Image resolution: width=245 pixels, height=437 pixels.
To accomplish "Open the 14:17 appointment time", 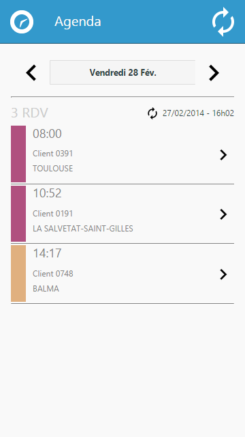I will [x=47, y=253].
